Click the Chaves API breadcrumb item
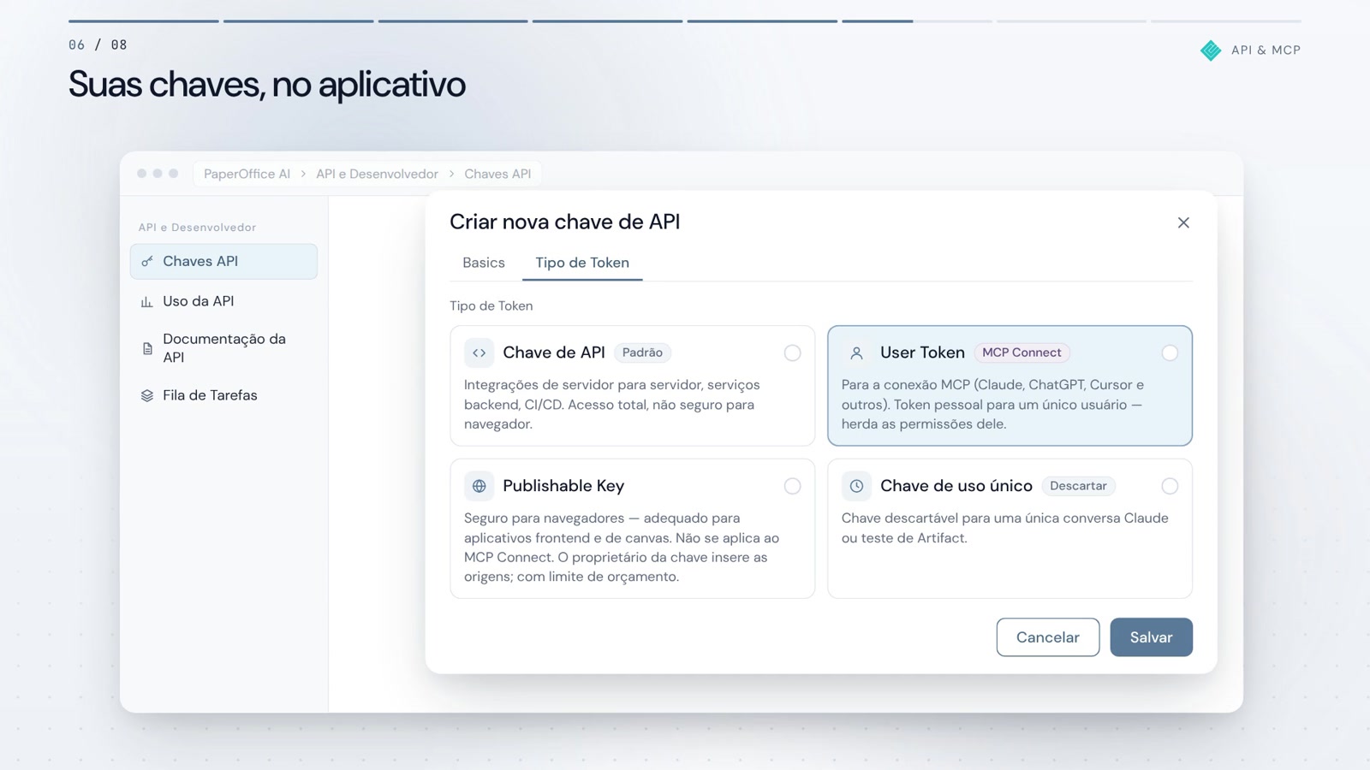1370x770 pixels. pos(497,174)
